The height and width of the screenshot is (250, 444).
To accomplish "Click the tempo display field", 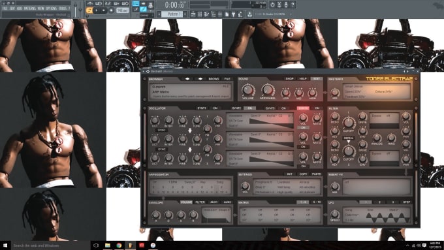I will [x=123, y=10].
